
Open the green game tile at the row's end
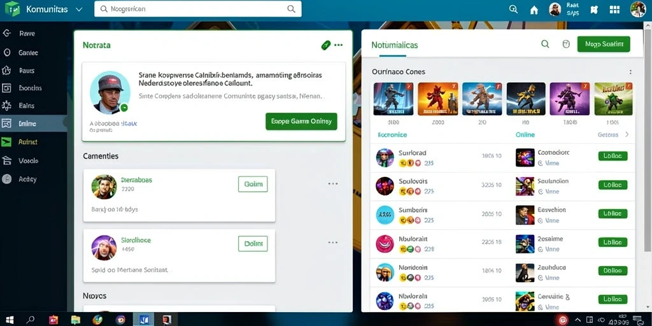tap(613, 99)
